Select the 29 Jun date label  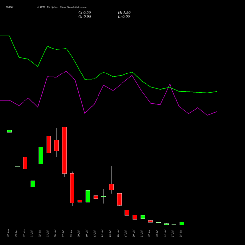point(16,233)
